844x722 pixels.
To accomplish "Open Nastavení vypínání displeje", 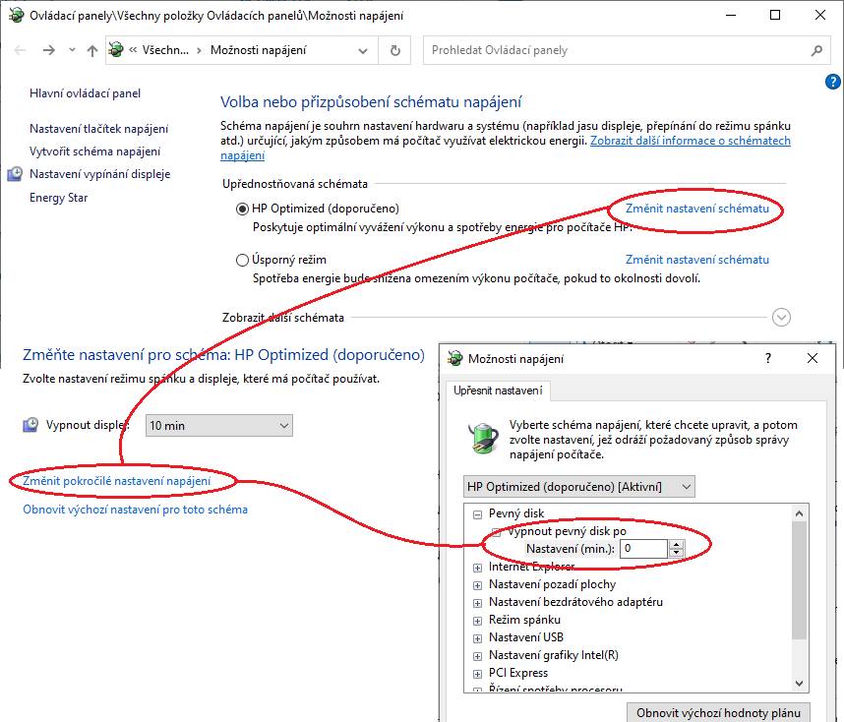I will (100, 174).
